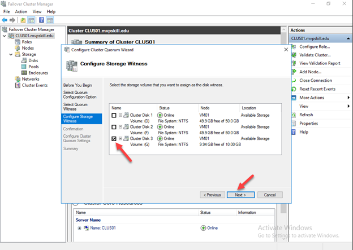Click the Online status icon of Cluster Disk 1

click(x=160, y=115)
